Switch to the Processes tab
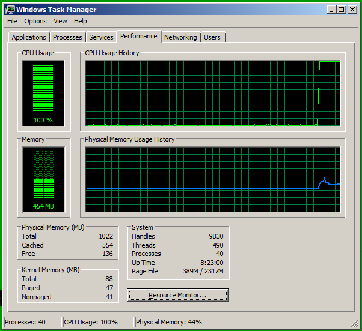362x331 pixels. [x=67, y=37]
